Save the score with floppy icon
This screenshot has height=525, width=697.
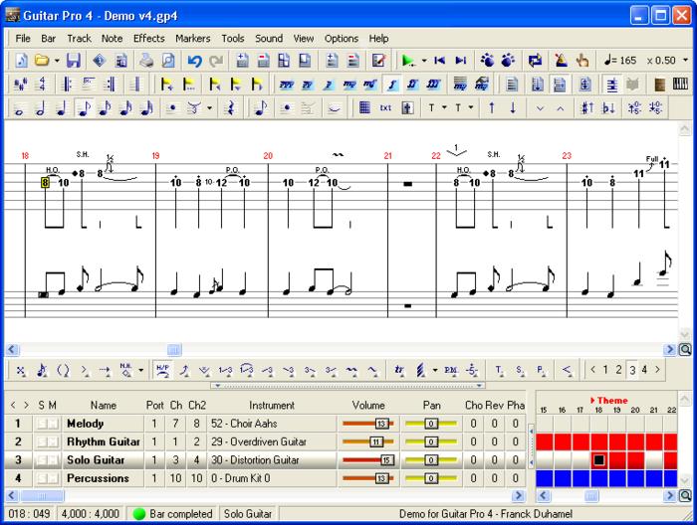pos(74,61)
